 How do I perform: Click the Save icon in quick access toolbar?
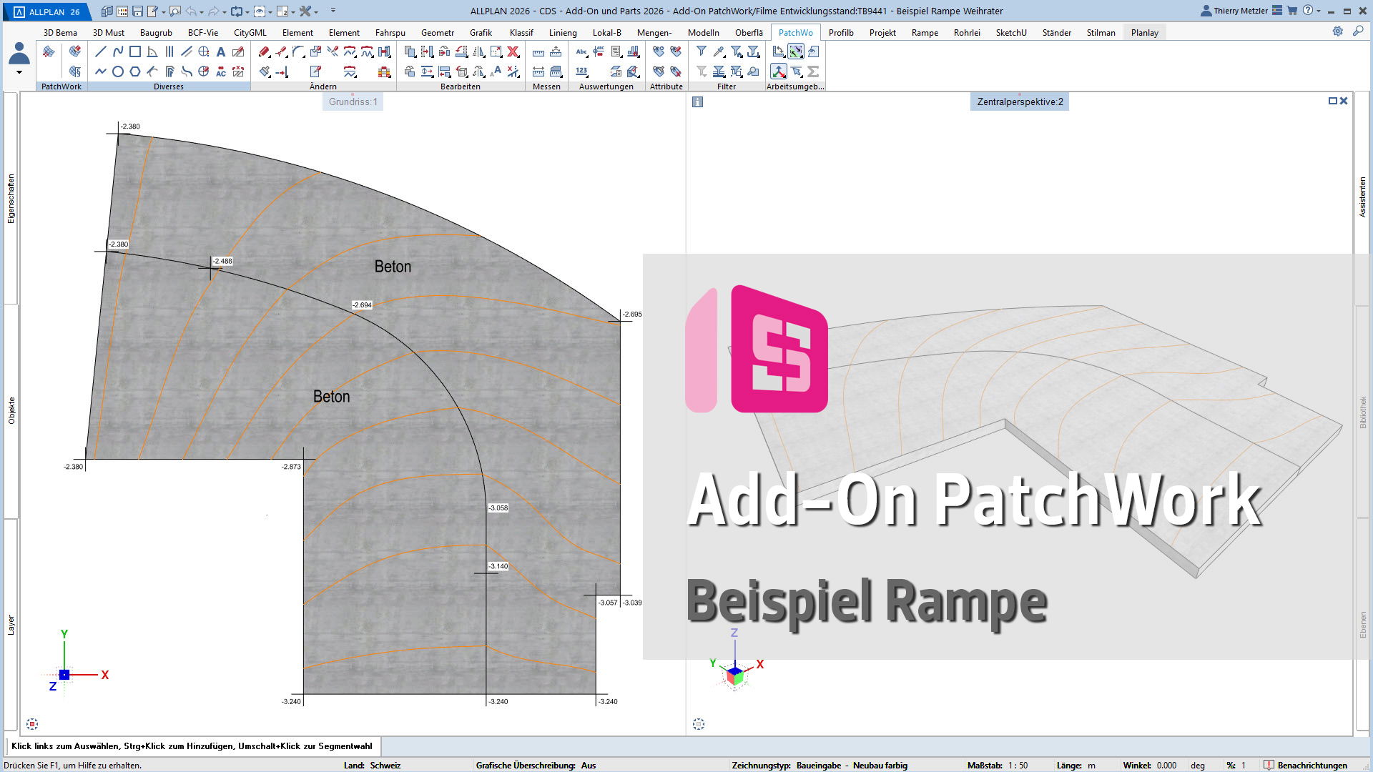(x=138, y=11)
